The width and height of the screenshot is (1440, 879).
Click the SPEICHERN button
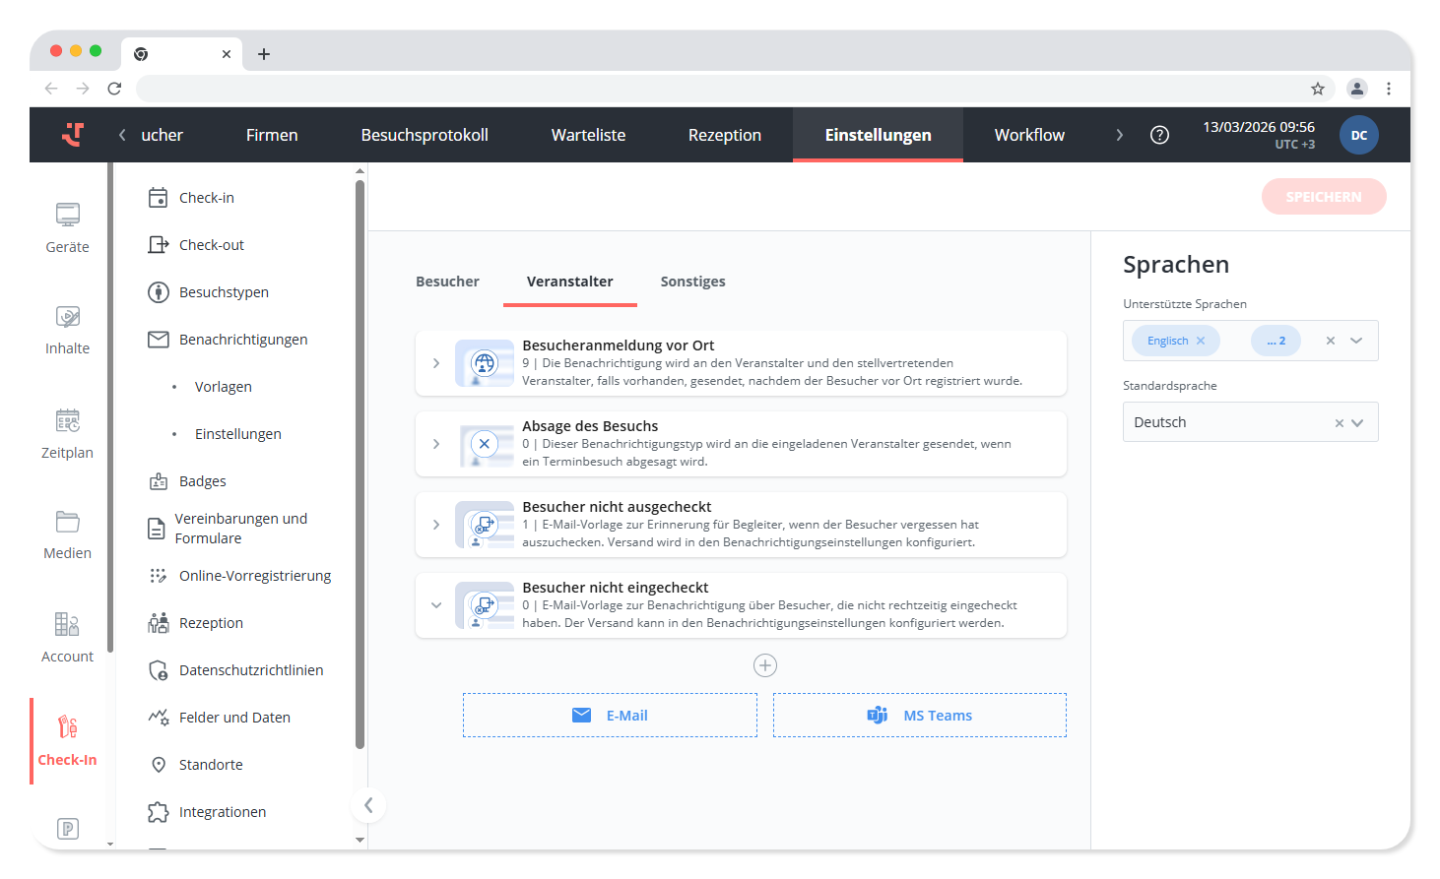1323,197
